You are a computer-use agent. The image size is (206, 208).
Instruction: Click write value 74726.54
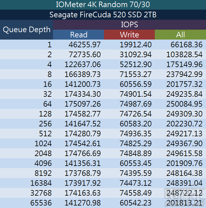[x=136, y=114]
